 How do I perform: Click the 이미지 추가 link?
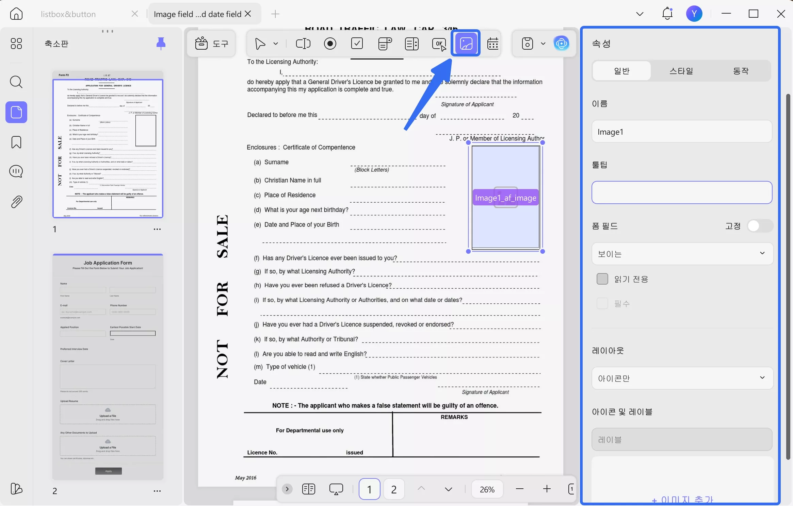click(x=682, y=500)
